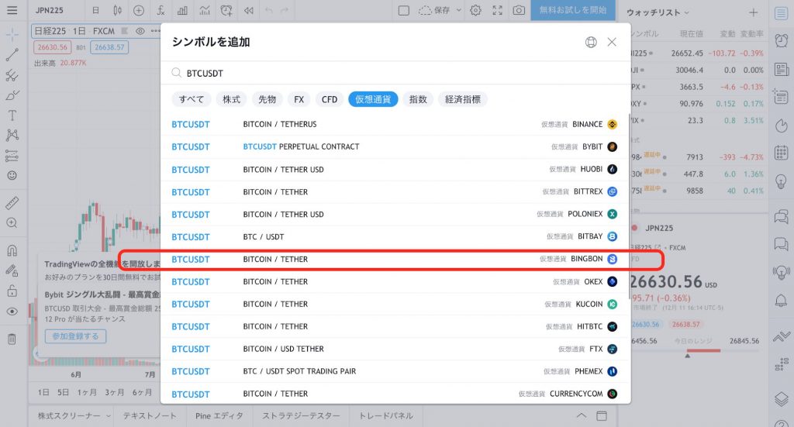The image size is (794, 427).
Task: Choose BTCUSDT on FTX
Action: pyautogui.click(x=395, y=349)
